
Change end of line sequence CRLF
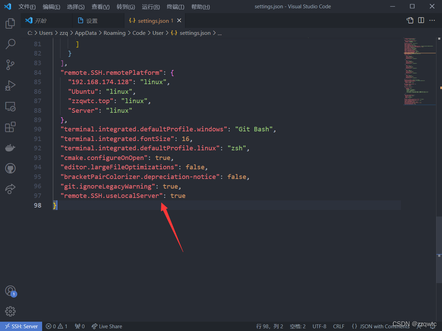tap(339, 326)
